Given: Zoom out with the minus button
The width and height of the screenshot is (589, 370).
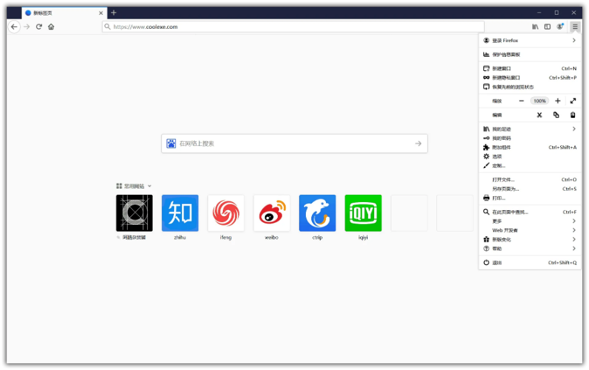Looking at the screenshot, I should coord(521,100).
